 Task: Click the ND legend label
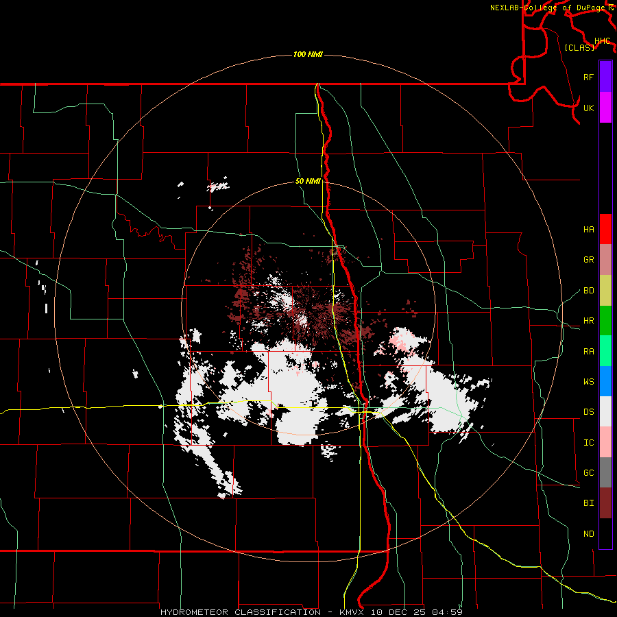(588, 534)
